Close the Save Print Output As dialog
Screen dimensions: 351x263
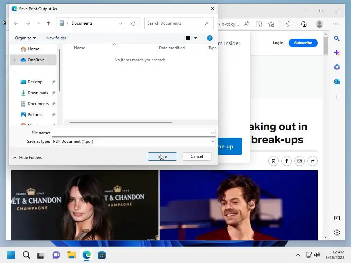(213, 9)
